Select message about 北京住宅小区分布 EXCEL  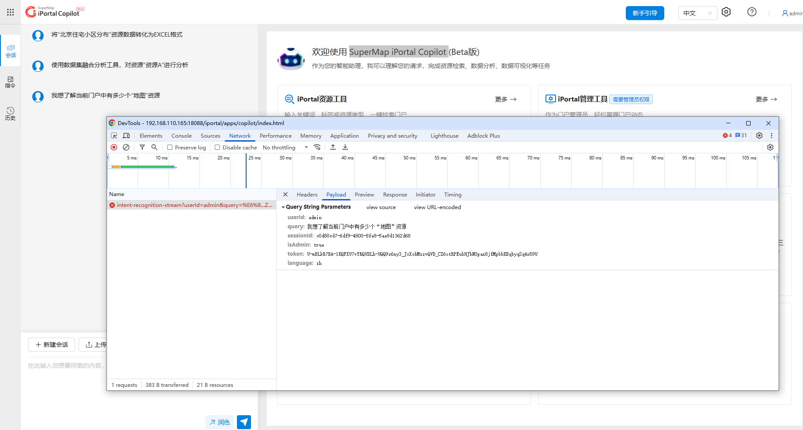point(117,34)
